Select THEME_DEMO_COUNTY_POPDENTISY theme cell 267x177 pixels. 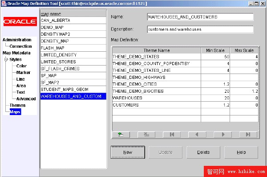click(157, 63)
